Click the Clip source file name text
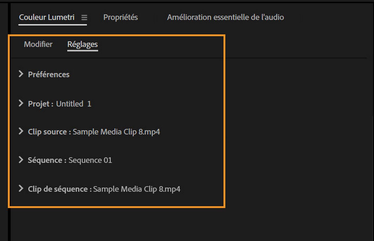The height and width of the screenshot is (241, 374). point(116,132)
